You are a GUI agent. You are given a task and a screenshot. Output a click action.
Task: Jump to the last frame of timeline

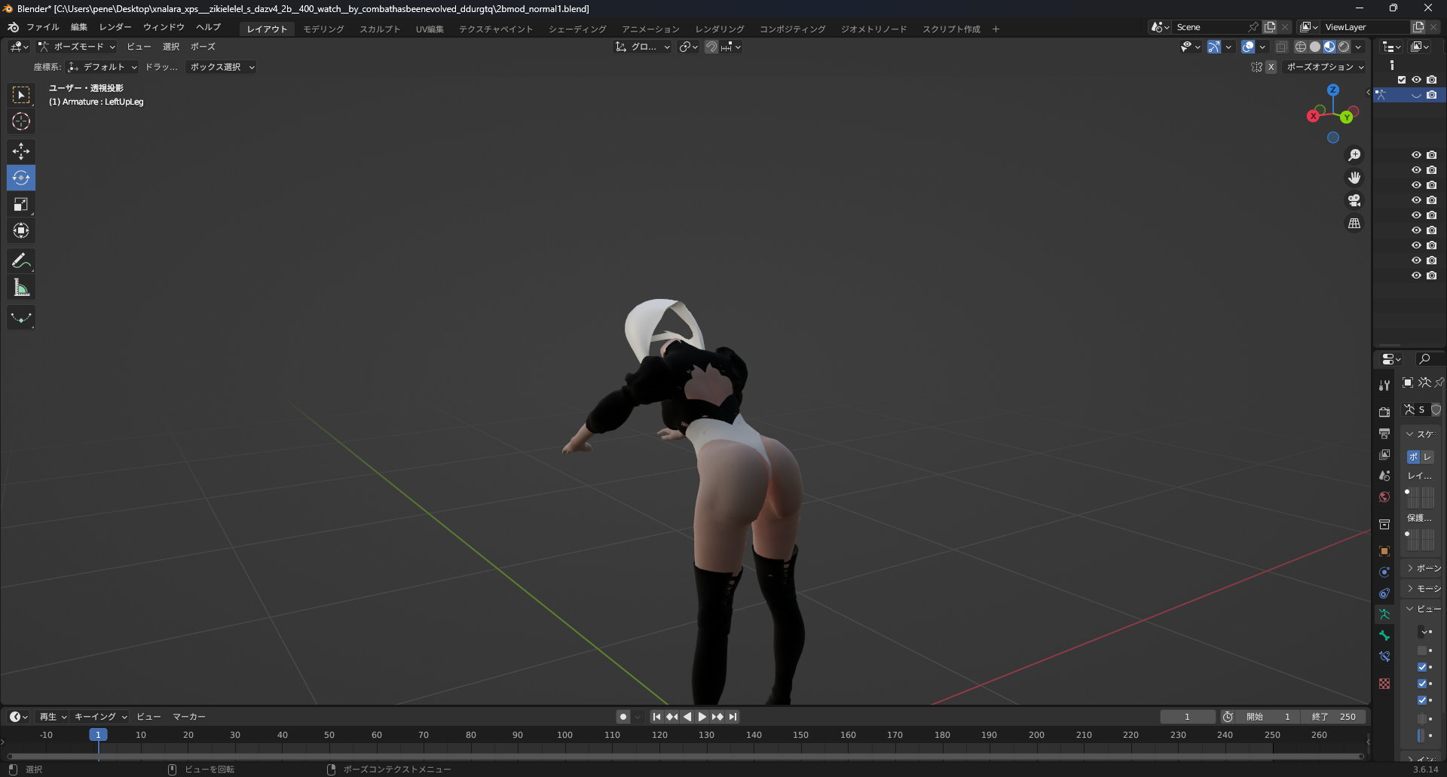click(x=733, y=717)
